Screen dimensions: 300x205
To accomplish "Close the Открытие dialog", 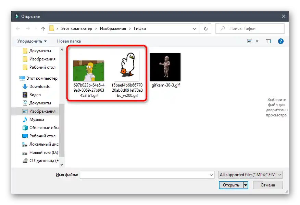I will click(x=284, y=16).
